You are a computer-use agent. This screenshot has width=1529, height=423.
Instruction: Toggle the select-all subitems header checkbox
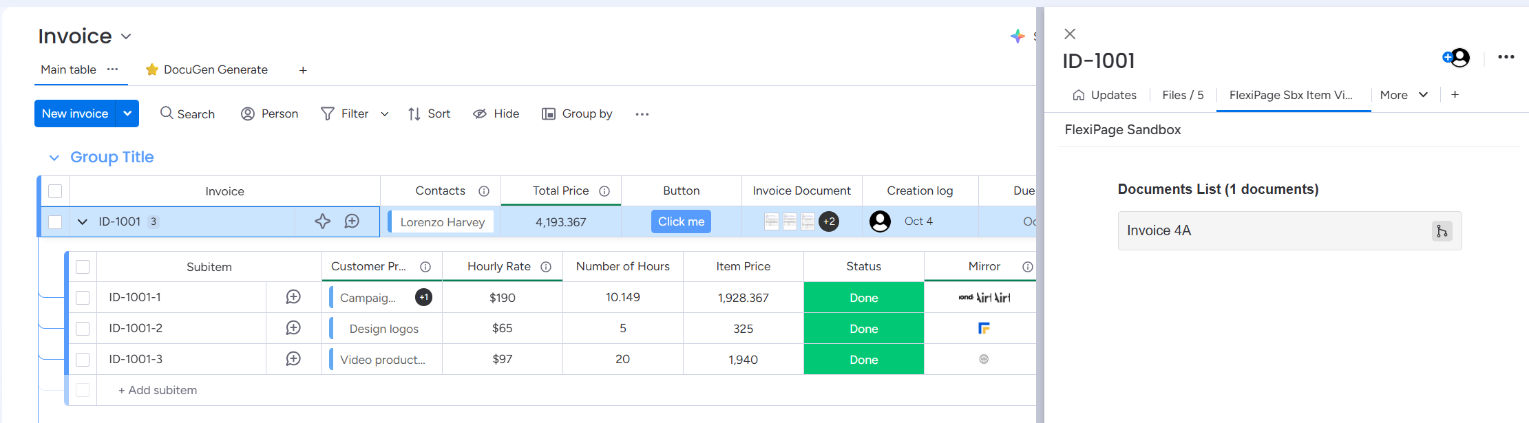tap(83, 267)
